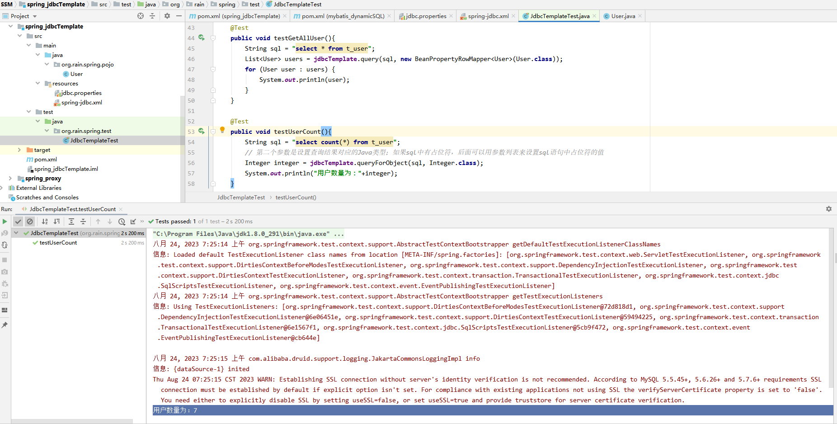Stop the running process square icon
This screenshot has width=837, height=424.
[x=5, y=260]
